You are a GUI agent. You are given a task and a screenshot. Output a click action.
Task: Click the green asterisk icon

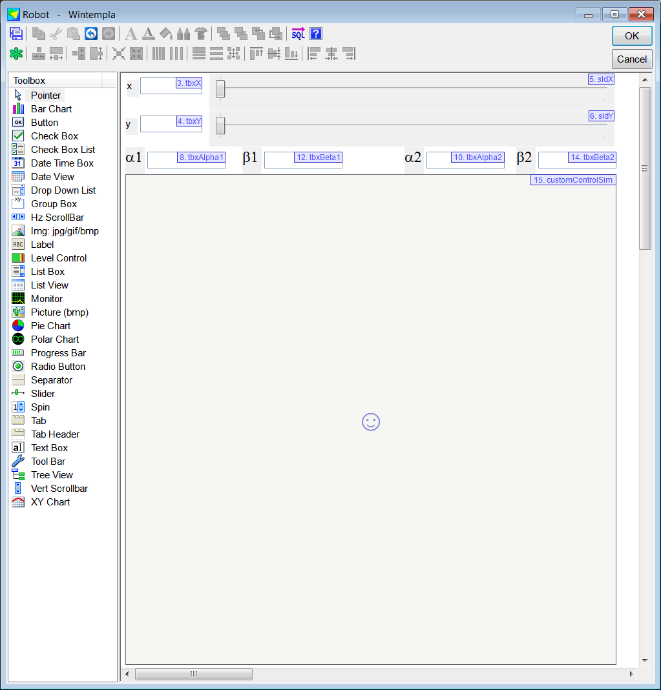pos(16,54)
